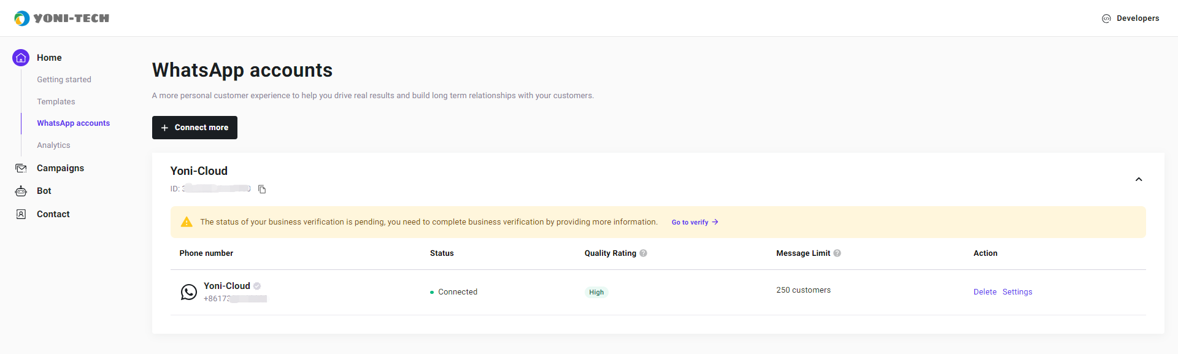Open the Home menu item
The height and width of the screenshot is (354, 1178).
pyautogui.click(x=49, y=58)
